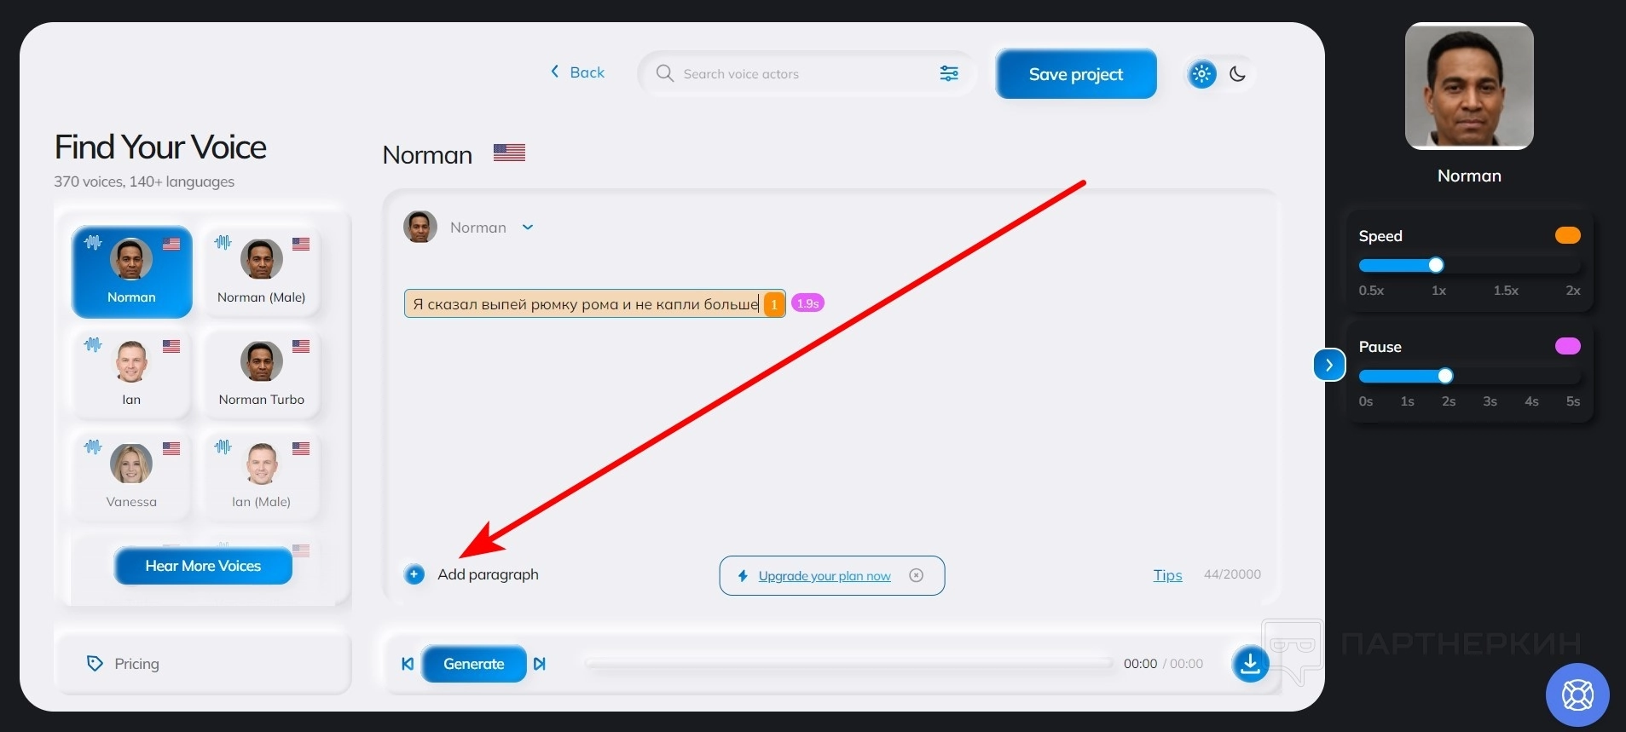Open the help lifebuoy icon
The height and width of the screenshot is (732, 1626).
click(x=1577, y=695)
